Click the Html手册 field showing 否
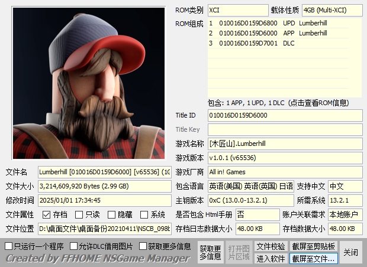Screen dimensions: 367x267 pyautogui.click(x=257, y=214)
